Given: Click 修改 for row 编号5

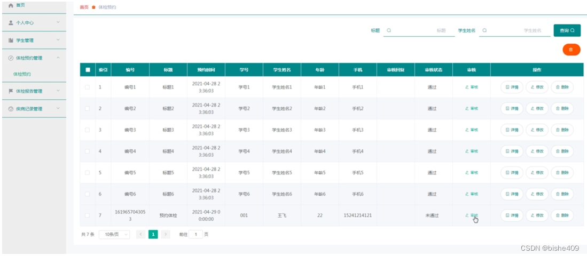Looking at the screenshot, I should coord(537,173).
